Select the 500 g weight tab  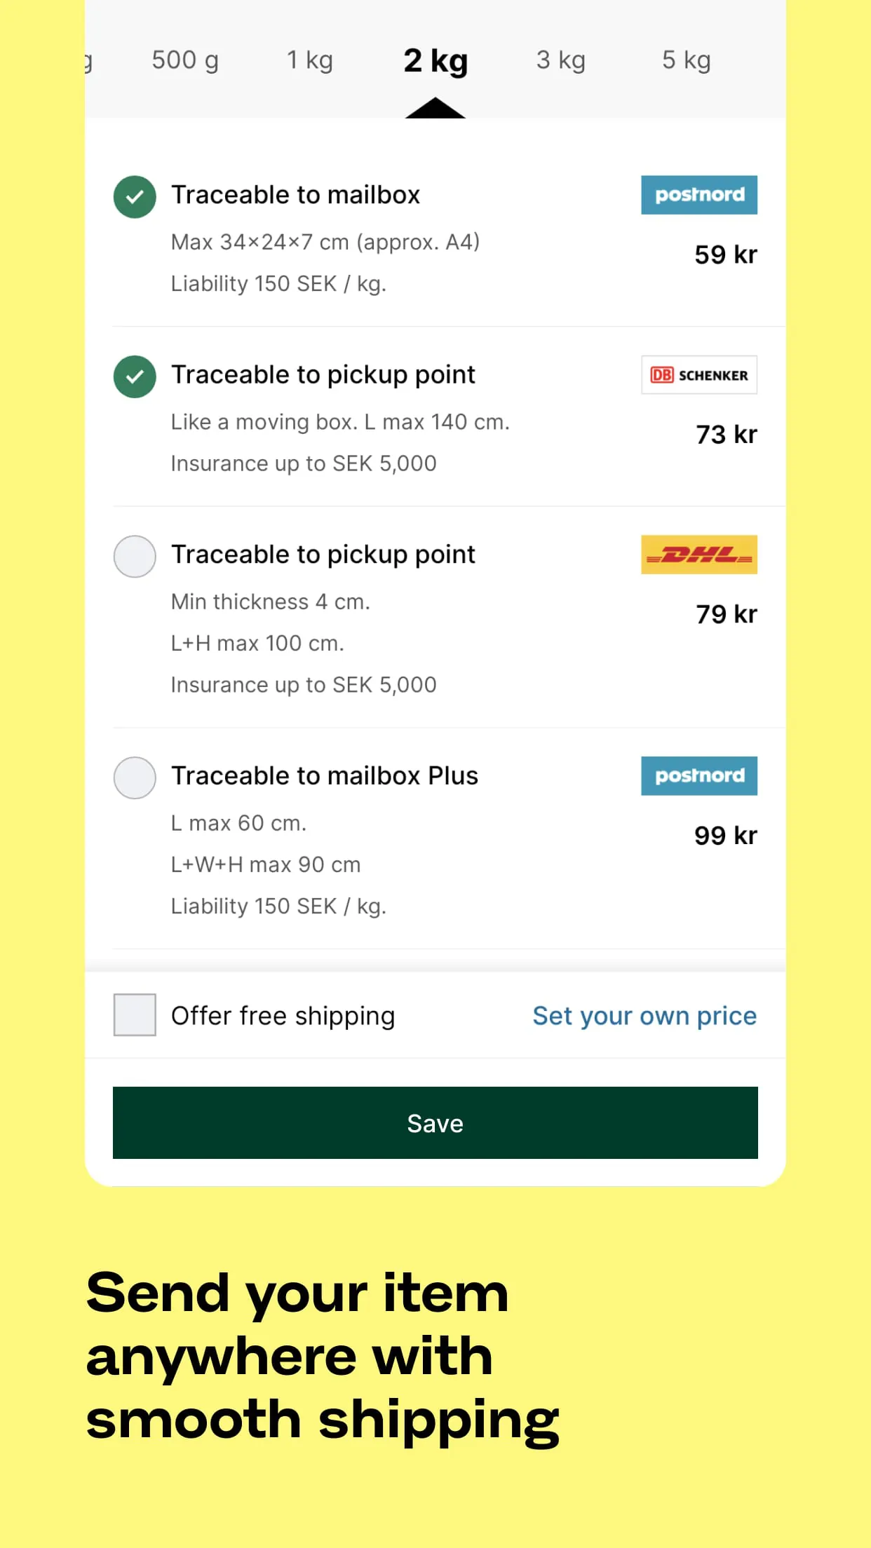tap(184, 60)
